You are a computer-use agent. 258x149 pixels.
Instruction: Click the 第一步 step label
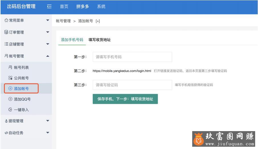[80, 57]
